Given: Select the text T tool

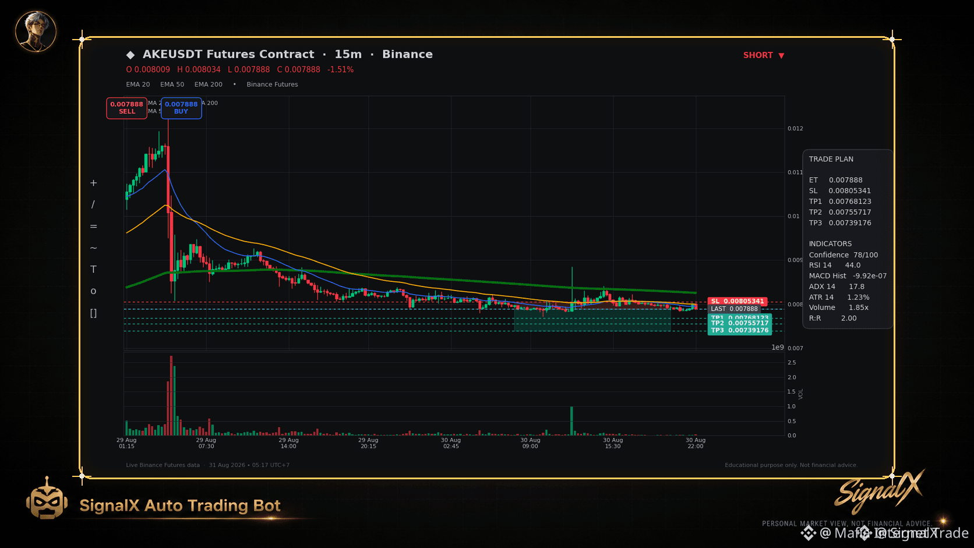Looking at the screenshot, I should (x=93, y=269).
